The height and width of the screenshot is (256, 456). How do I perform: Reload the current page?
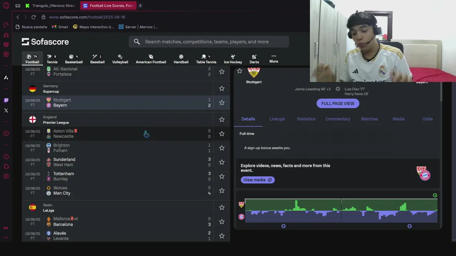(x=33, y=17)
